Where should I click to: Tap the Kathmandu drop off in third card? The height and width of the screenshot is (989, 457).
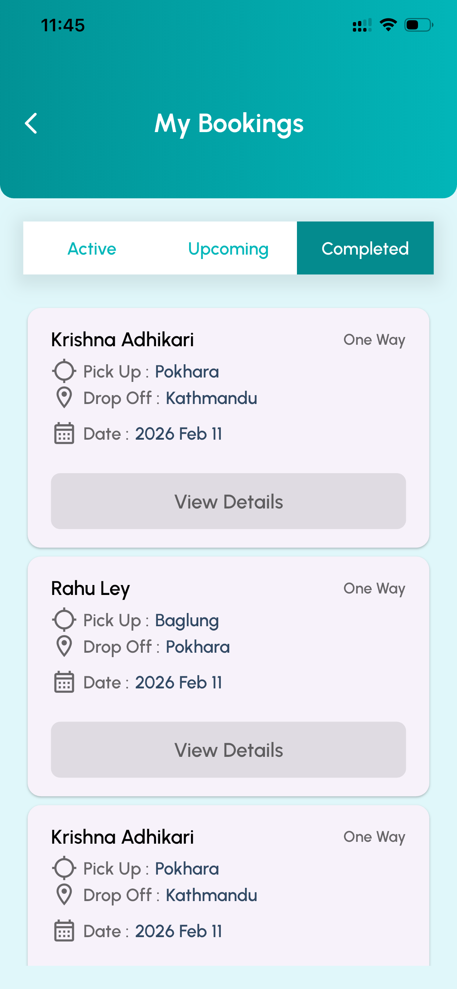tap(211, 895)
